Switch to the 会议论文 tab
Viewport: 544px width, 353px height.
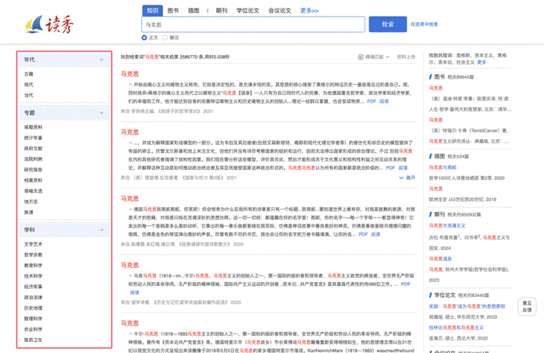pos(279,11)
